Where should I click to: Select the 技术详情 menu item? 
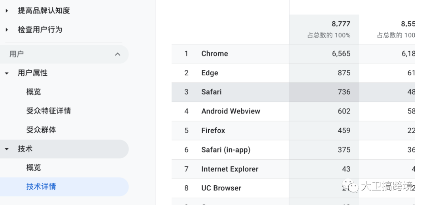41,186
